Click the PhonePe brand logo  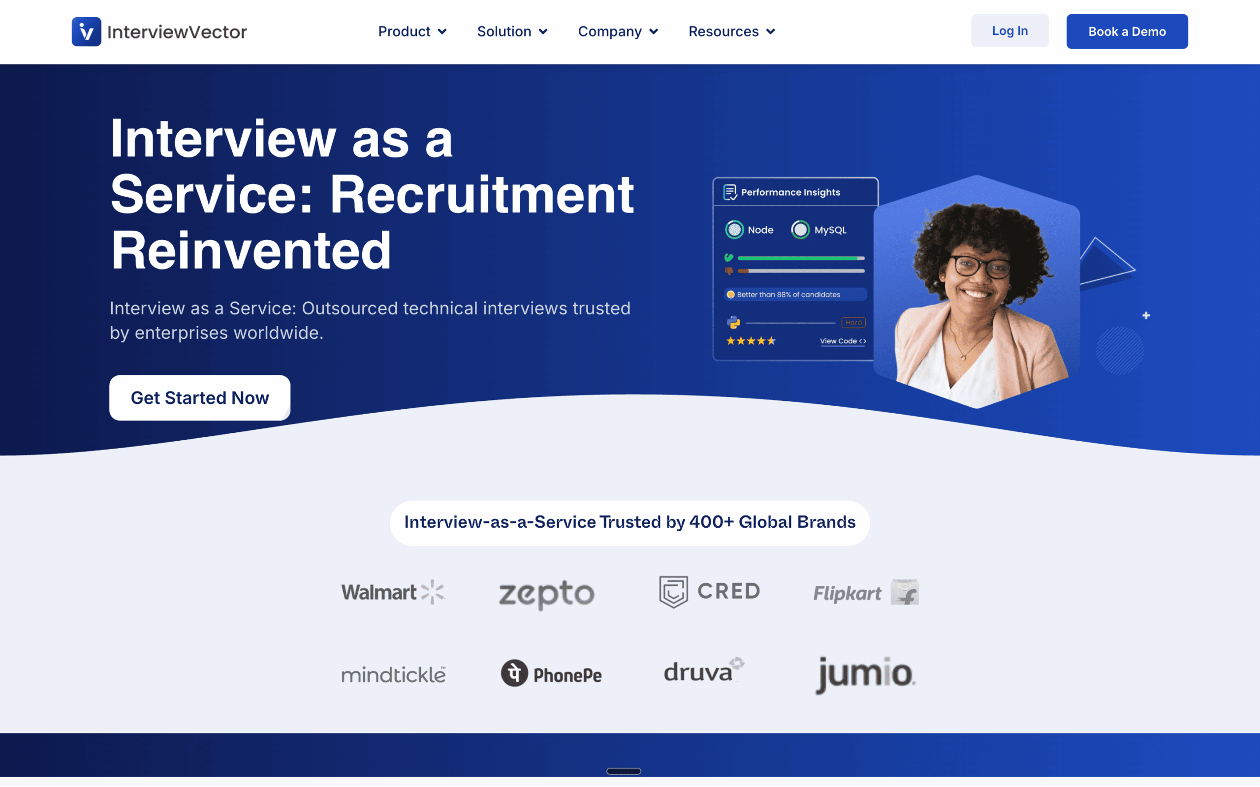click(x=551, y=673)
